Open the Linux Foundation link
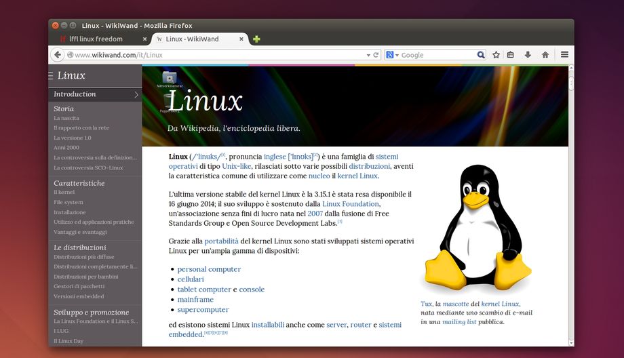 [351, 204]
